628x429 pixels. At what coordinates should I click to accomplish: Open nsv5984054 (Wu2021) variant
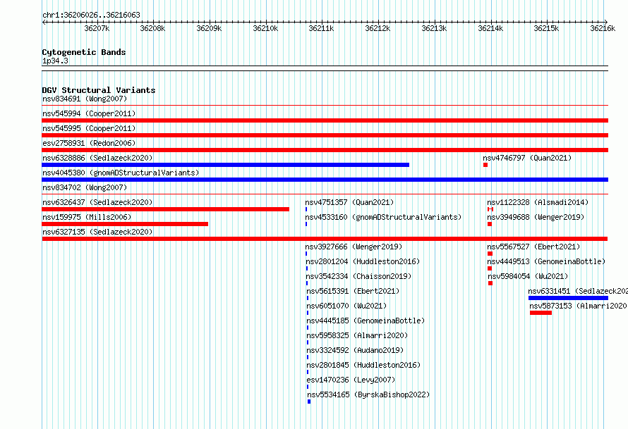(528, 276)
